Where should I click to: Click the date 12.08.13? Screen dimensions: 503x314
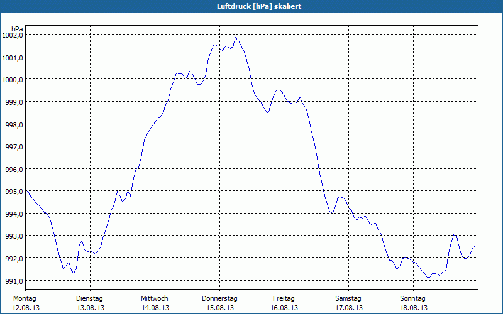(x=26, y=308)
